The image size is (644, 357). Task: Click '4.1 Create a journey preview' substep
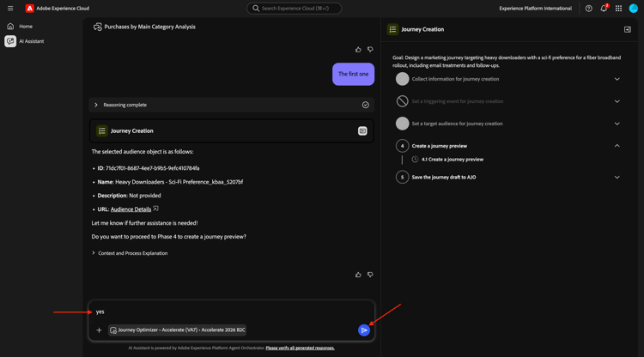pos(453,160)
